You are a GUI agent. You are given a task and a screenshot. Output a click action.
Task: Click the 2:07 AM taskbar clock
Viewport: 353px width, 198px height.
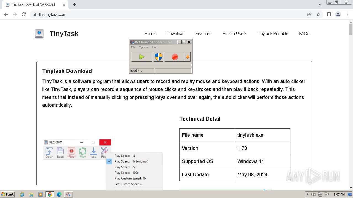339,194
